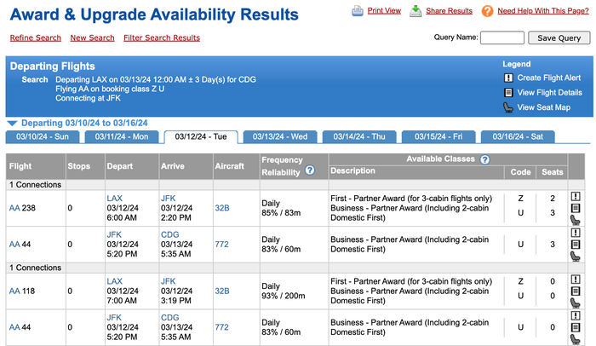The height and width of the screenshot is (346, 596).
Task: Collapse the Departing 03/10/24 to 03/16/24 section
Action: click(13, 124)
